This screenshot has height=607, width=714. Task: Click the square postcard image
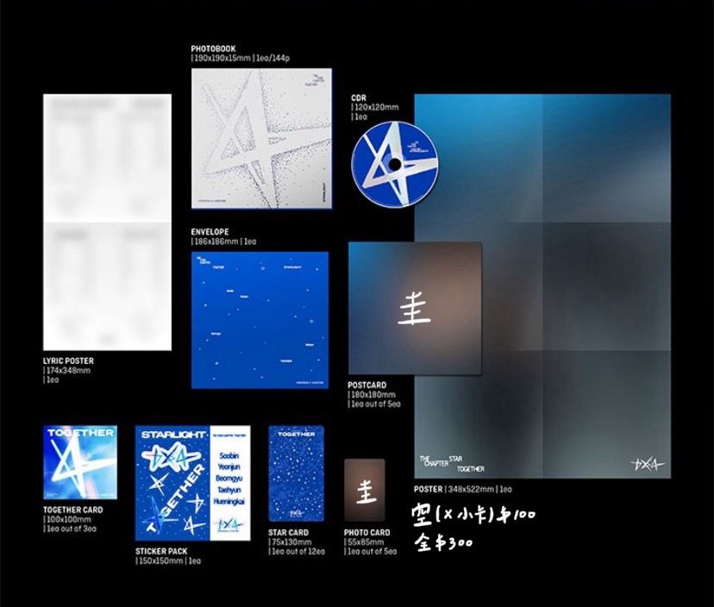coord(415,308)
